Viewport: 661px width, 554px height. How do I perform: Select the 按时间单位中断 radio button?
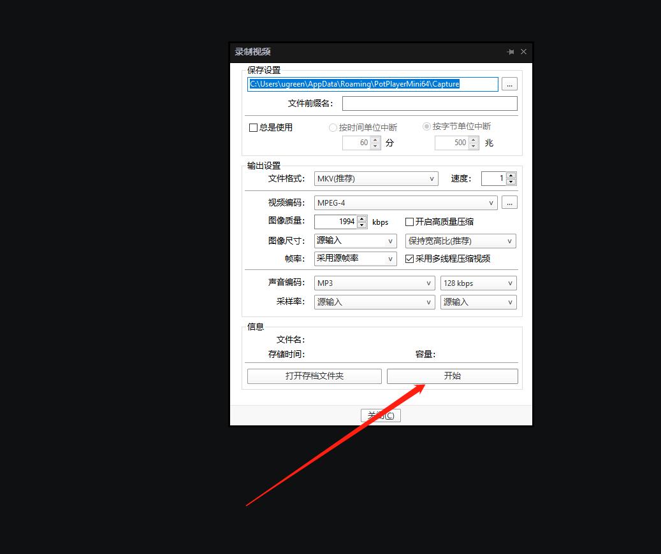[x=332, y=126]
